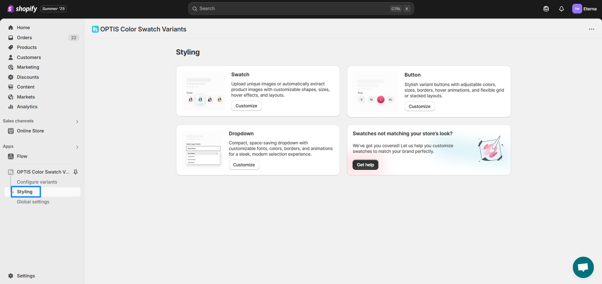Click the Content icon
602x284 pixels.
[x=11, y=87]
